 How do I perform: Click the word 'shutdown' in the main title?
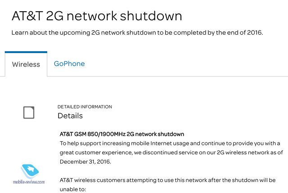(x=151, y=16)
